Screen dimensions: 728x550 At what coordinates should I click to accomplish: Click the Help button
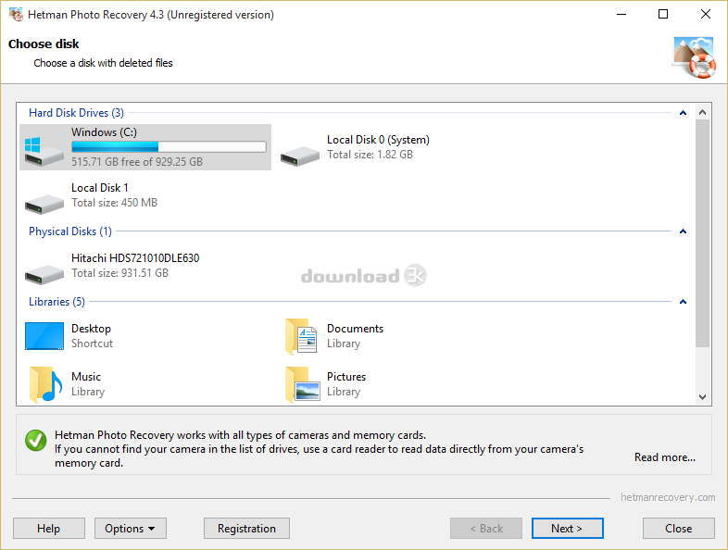point(48,529)
